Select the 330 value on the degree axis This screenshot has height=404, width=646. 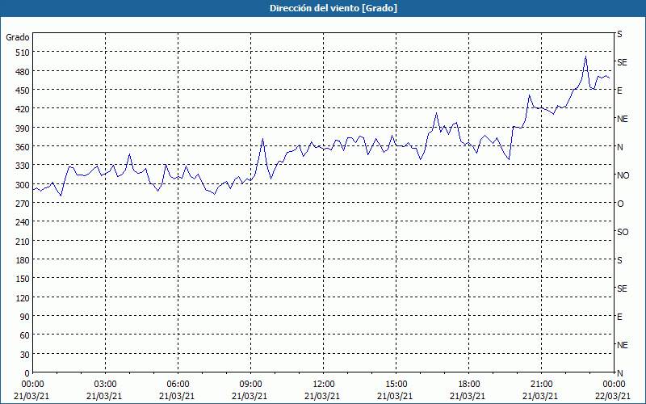[23, 166]
